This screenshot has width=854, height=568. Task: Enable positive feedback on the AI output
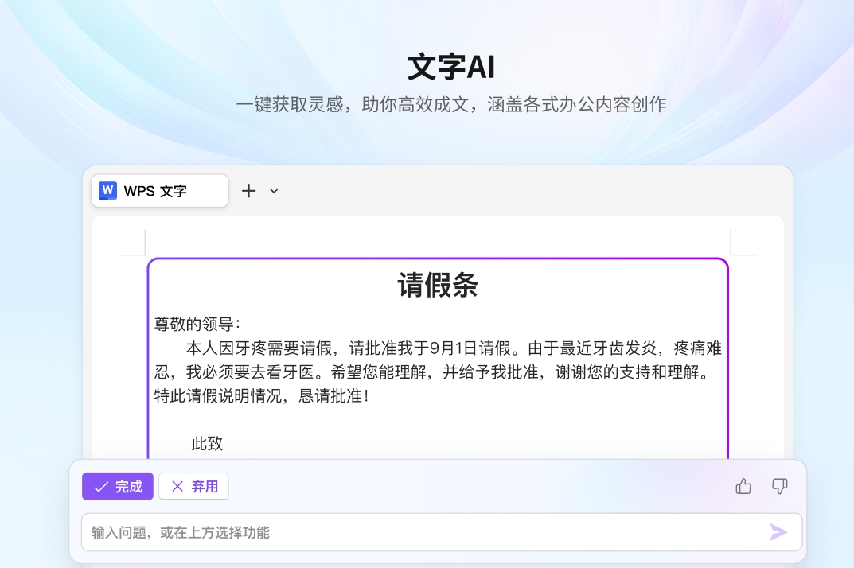743,486
